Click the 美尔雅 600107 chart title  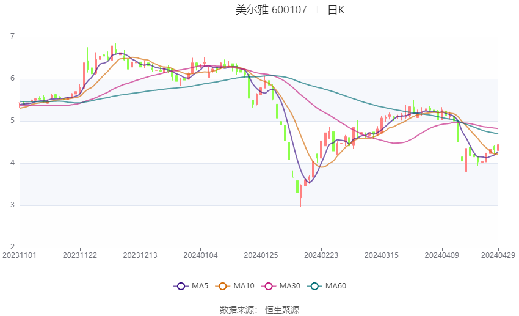point(271,10)
